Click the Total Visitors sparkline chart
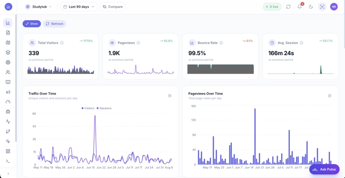Viewport: 345px width, 178px height. [x=61, y=69]
